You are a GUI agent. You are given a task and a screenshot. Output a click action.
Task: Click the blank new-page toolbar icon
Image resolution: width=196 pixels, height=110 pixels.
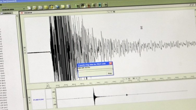(29, 7)
